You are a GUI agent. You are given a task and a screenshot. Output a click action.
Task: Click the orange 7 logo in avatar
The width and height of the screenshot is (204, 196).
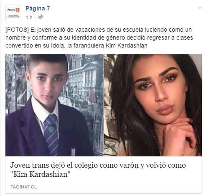[x=18, y=10]
